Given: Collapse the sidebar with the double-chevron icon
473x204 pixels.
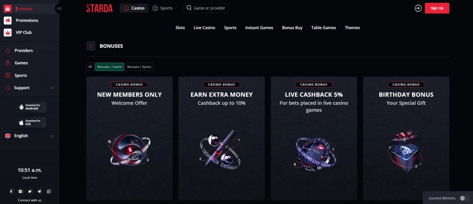Looking at the screenshot, I should coord(60,8).
